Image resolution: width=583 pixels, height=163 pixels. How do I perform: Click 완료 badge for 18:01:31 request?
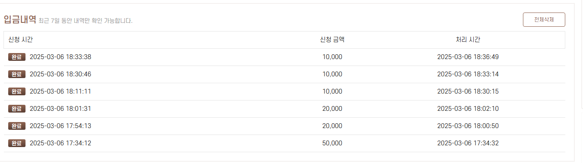point(17,109)
